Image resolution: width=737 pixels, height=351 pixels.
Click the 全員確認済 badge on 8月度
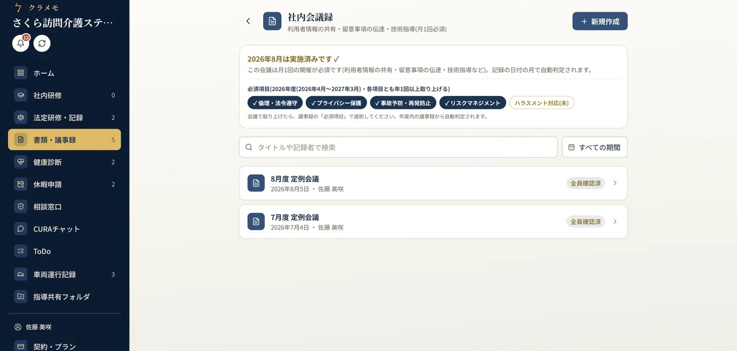click(586, 183)
